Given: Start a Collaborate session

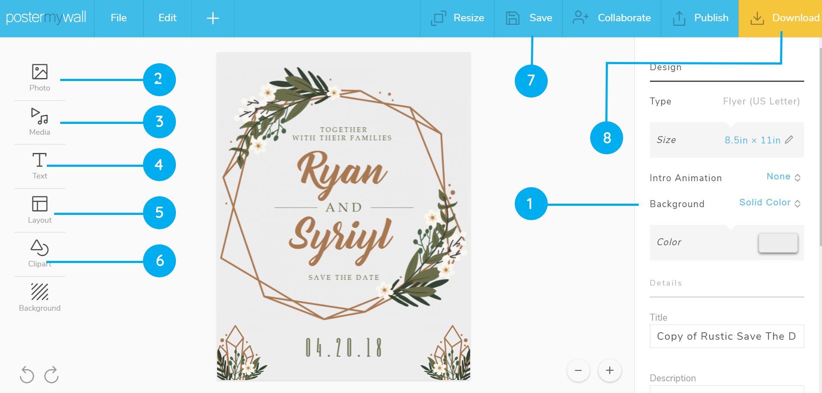Looking at the screenshot, I should tap(612, 18).
